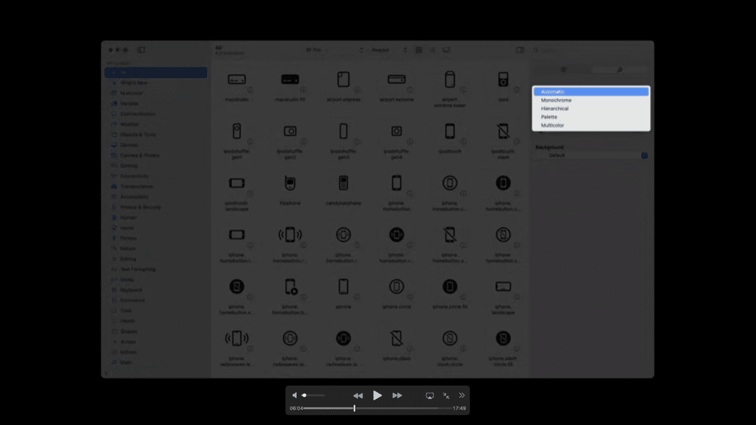Open the Keyboard sidebar category
This screenshot has height=425, width=756.
156,290
